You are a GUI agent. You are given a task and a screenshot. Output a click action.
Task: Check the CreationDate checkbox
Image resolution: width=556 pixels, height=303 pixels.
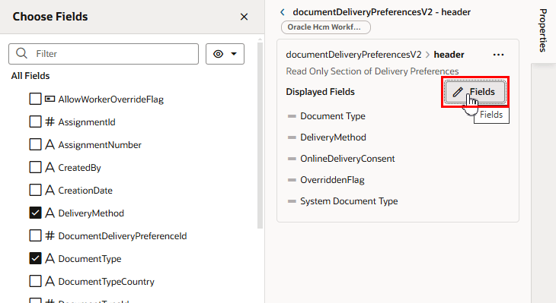[35, 190]
